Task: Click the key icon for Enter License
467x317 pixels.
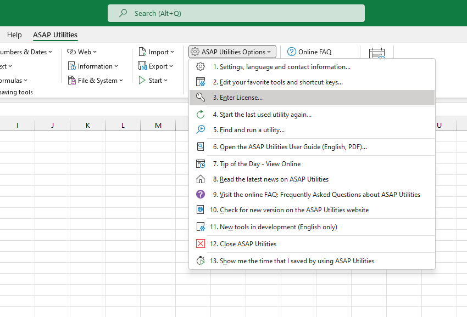Action: [x=201, y=97]
